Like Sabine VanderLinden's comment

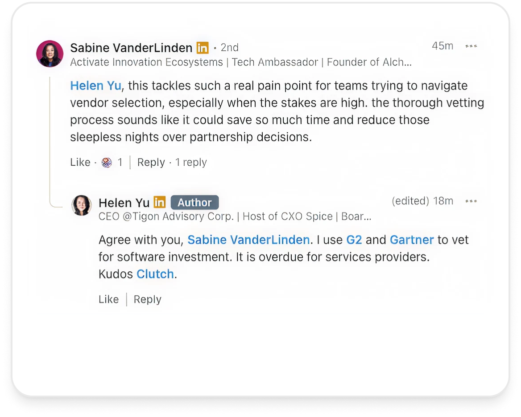click(80, 163)
